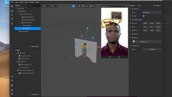This screenshot has width=172, height=97.
Task: Click the Actions wand icon
Action: [x=155, y=5]
